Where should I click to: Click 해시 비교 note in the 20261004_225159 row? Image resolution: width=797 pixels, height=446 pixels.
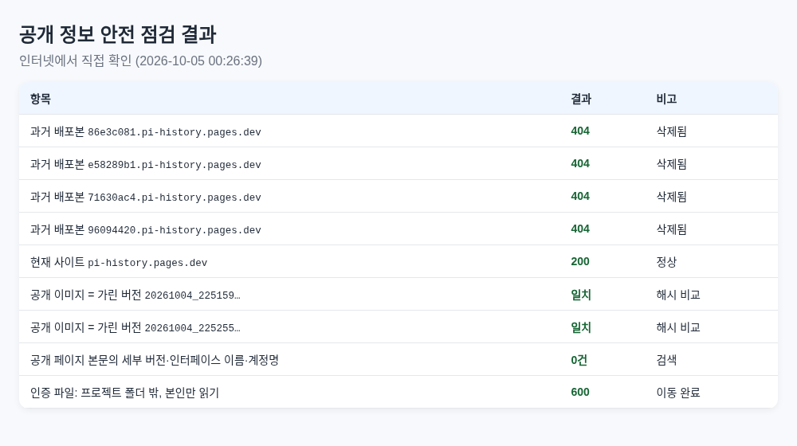(x=678, y=295)
